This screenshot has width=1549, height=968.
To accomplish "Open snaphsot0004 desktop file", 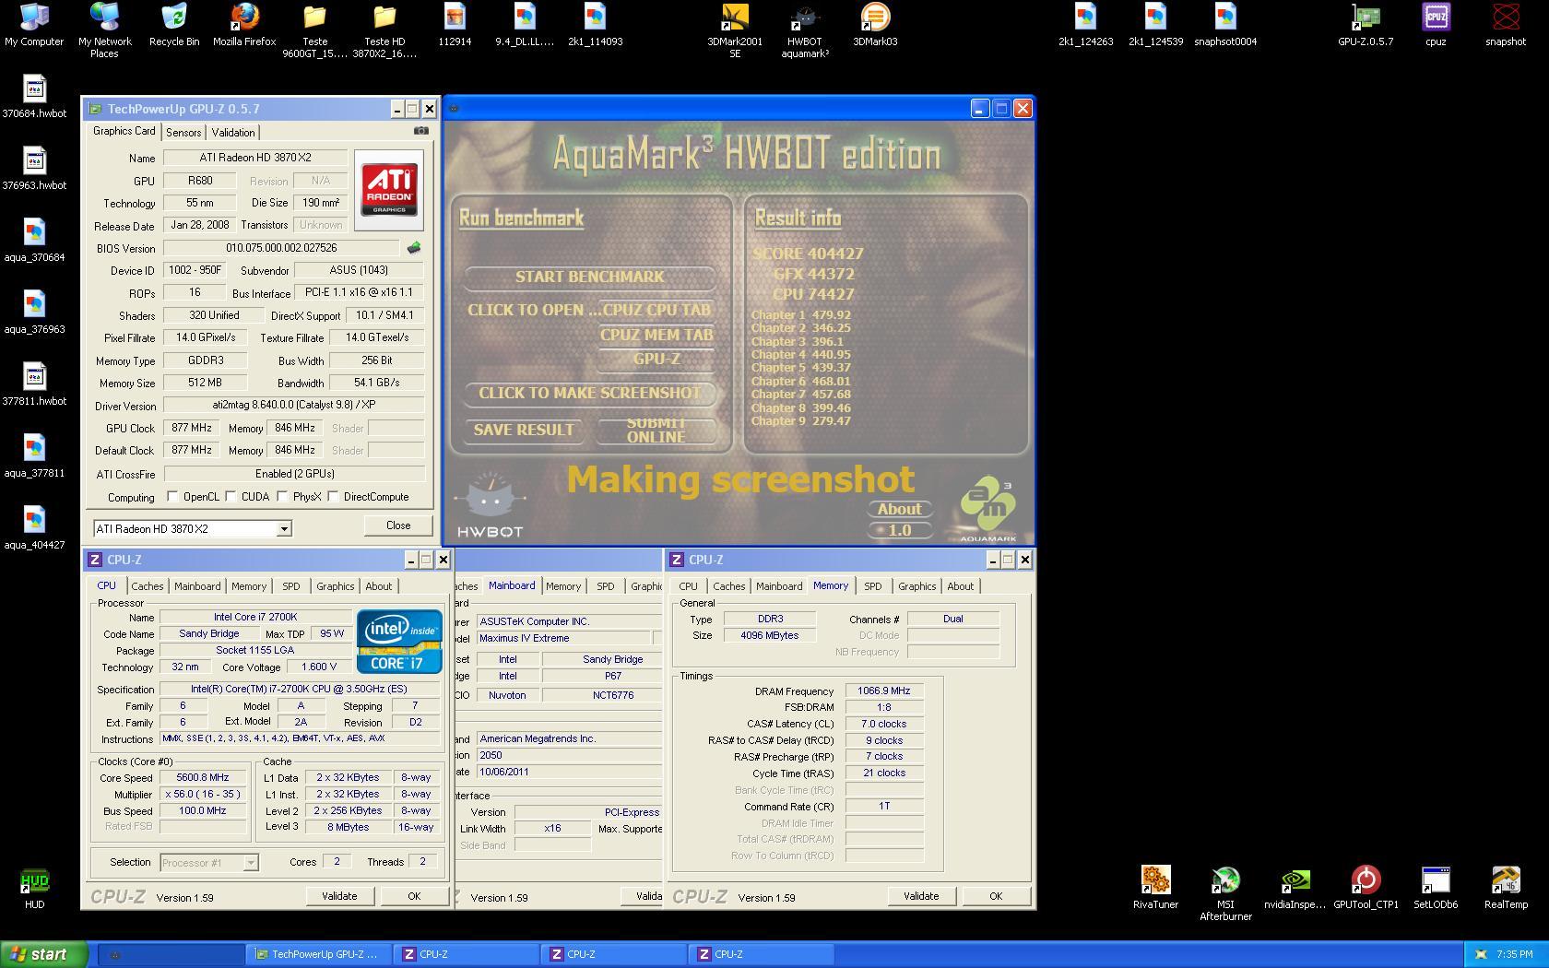I will tap(1225, 25).
